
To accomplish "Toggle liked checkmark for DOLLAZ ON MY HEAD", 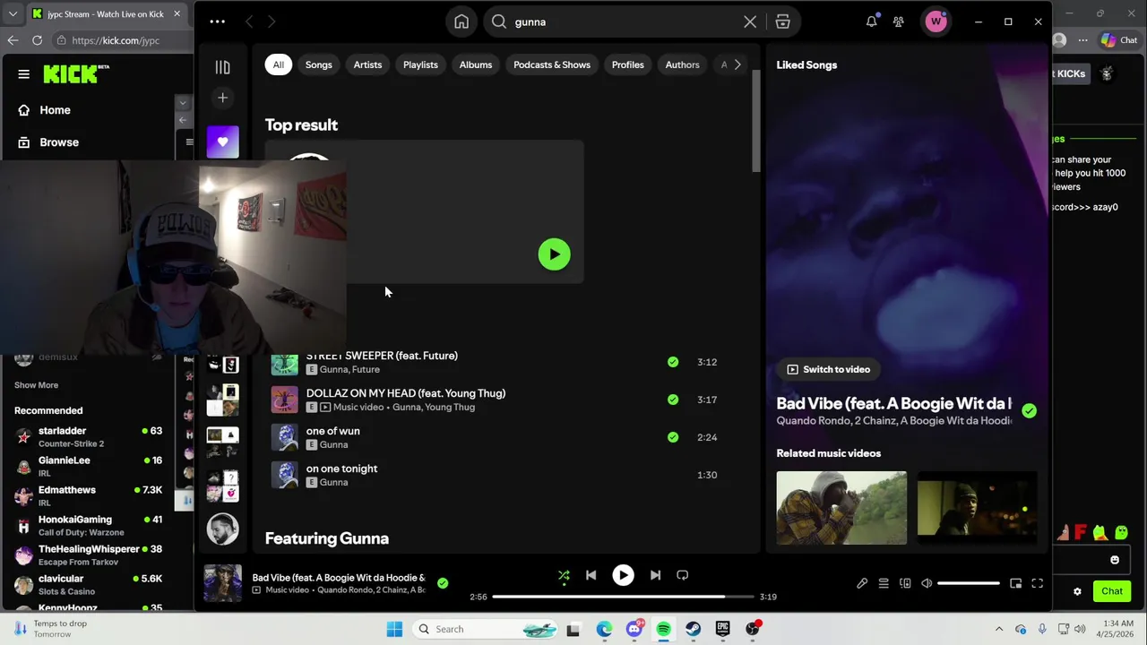I will point(673,400).
